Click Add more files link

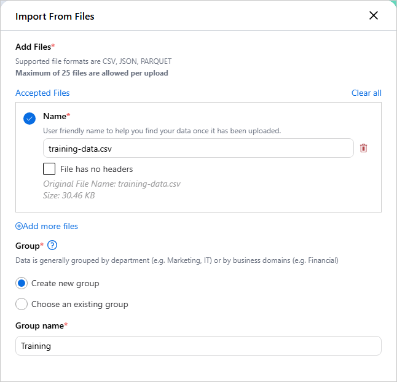[x=47, y=226]
